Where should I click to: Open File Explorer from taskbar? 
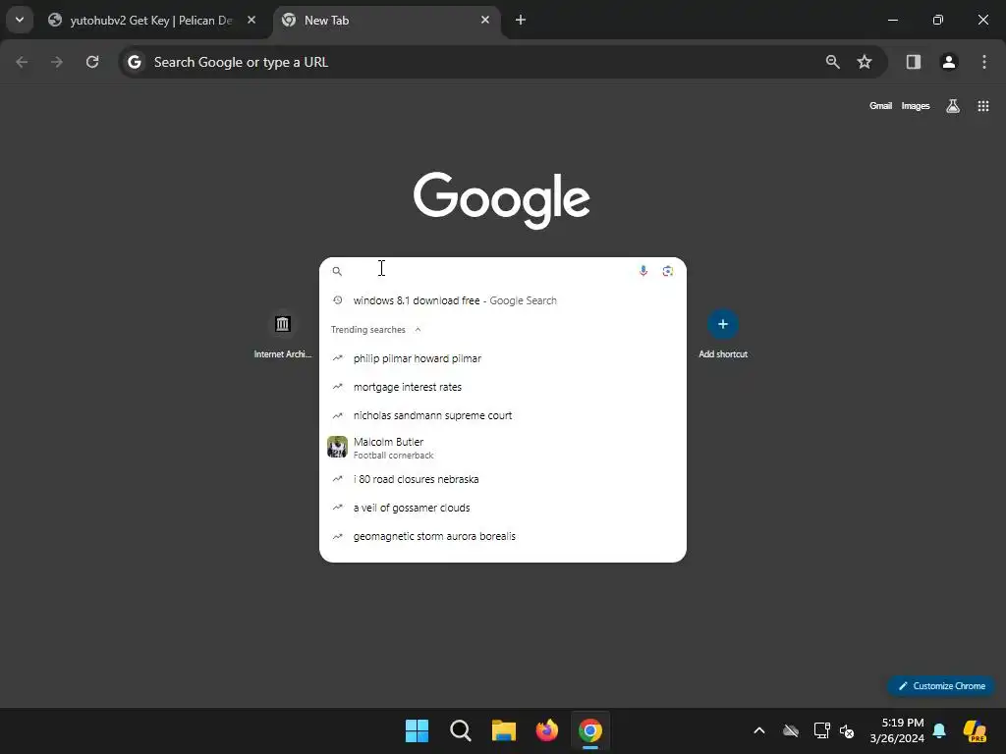pos(504,730)
